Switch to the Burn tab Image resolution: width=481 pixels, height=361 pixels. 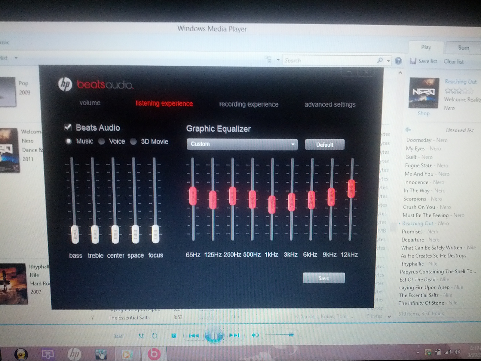(x=464, y=48)
